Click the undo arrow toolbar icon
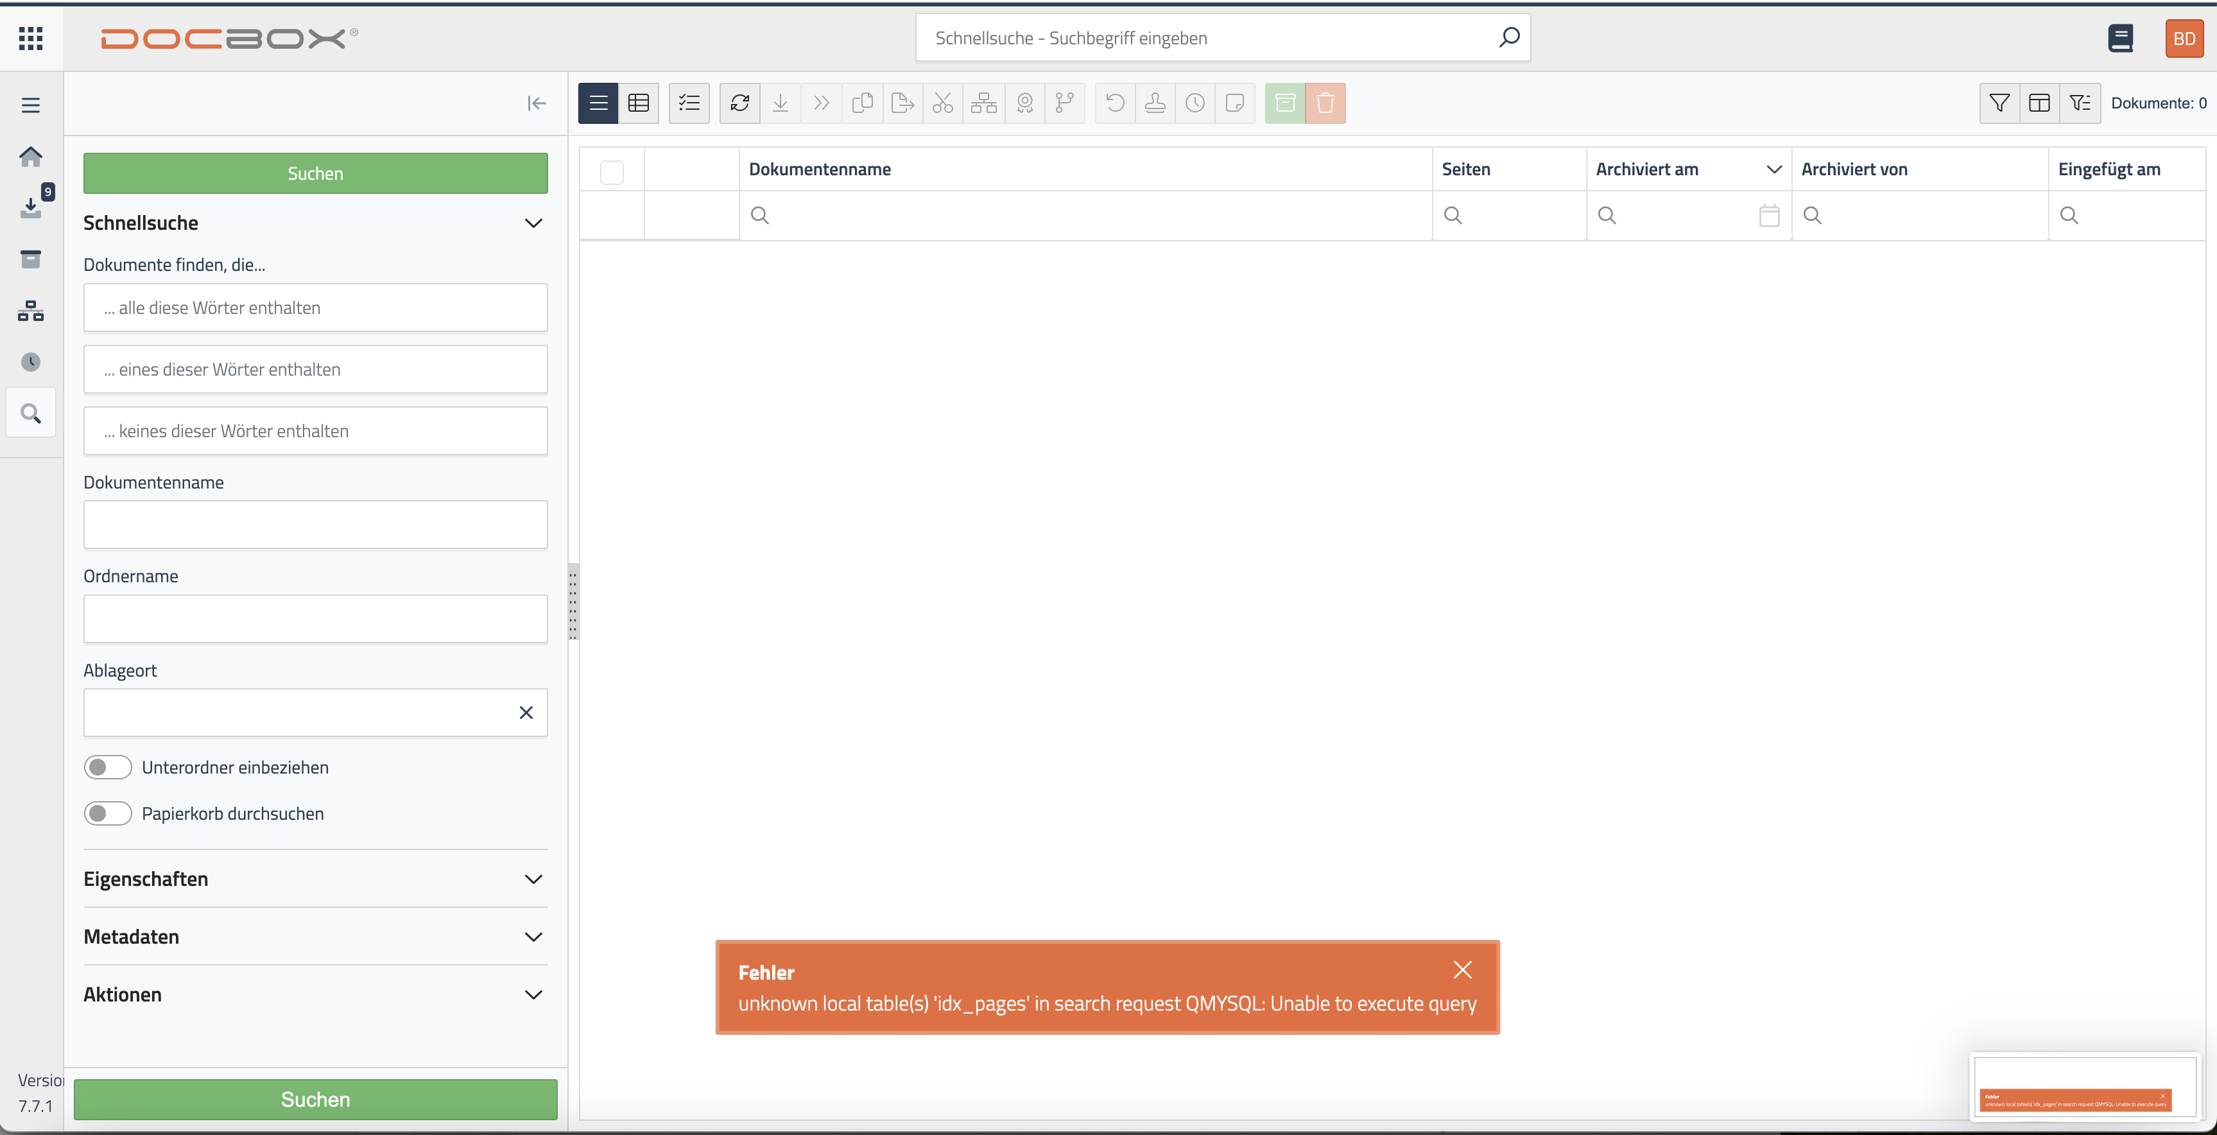This screenshot has width=2217, height=1135. (x=1116, y=103)
